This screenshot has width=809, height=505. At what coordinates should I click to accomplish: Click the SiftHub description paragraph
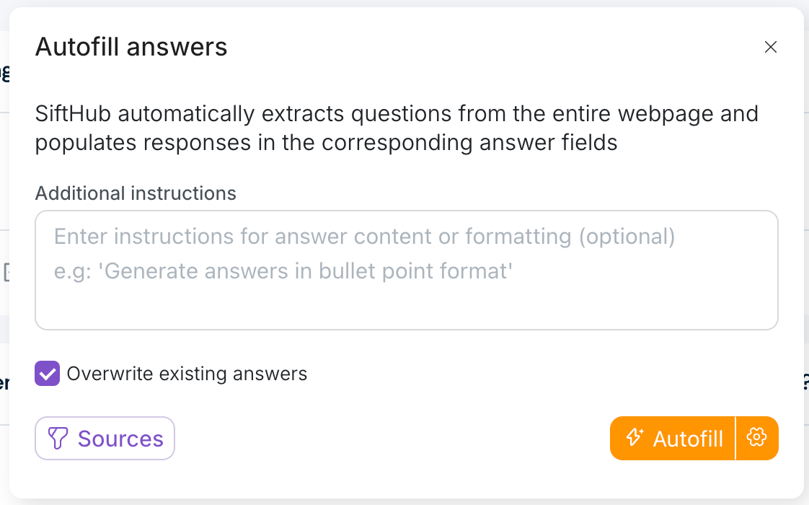point(397,128)
